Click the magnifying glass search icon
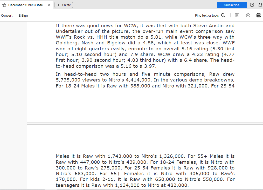 click(x=223, y=15)
